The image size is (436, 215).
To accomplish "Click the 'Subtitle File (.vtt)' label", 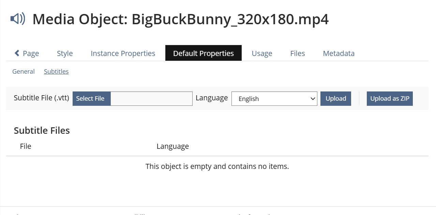I will (42, 98).
